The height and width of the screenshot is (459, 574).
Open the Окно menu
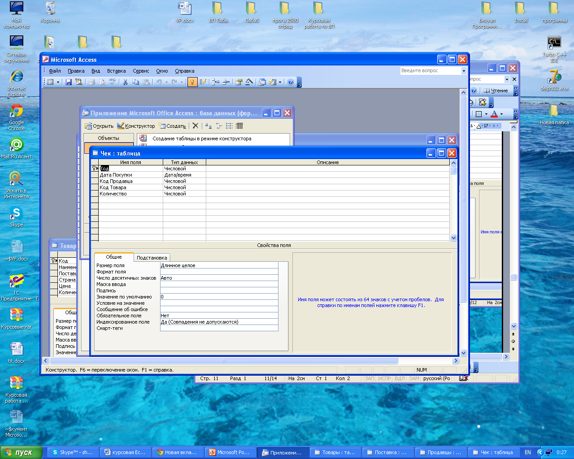[162, 71]
